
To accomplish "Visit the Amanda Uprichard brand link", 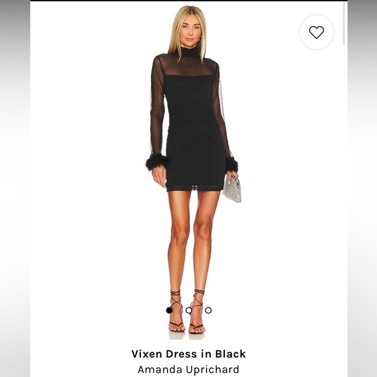I will (x=188, y=370).
